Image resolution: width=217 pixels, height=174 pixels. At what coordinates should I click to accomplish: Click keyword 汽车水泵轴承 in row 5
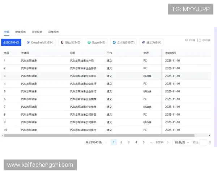pyautogui.click(x=29, y=91)
